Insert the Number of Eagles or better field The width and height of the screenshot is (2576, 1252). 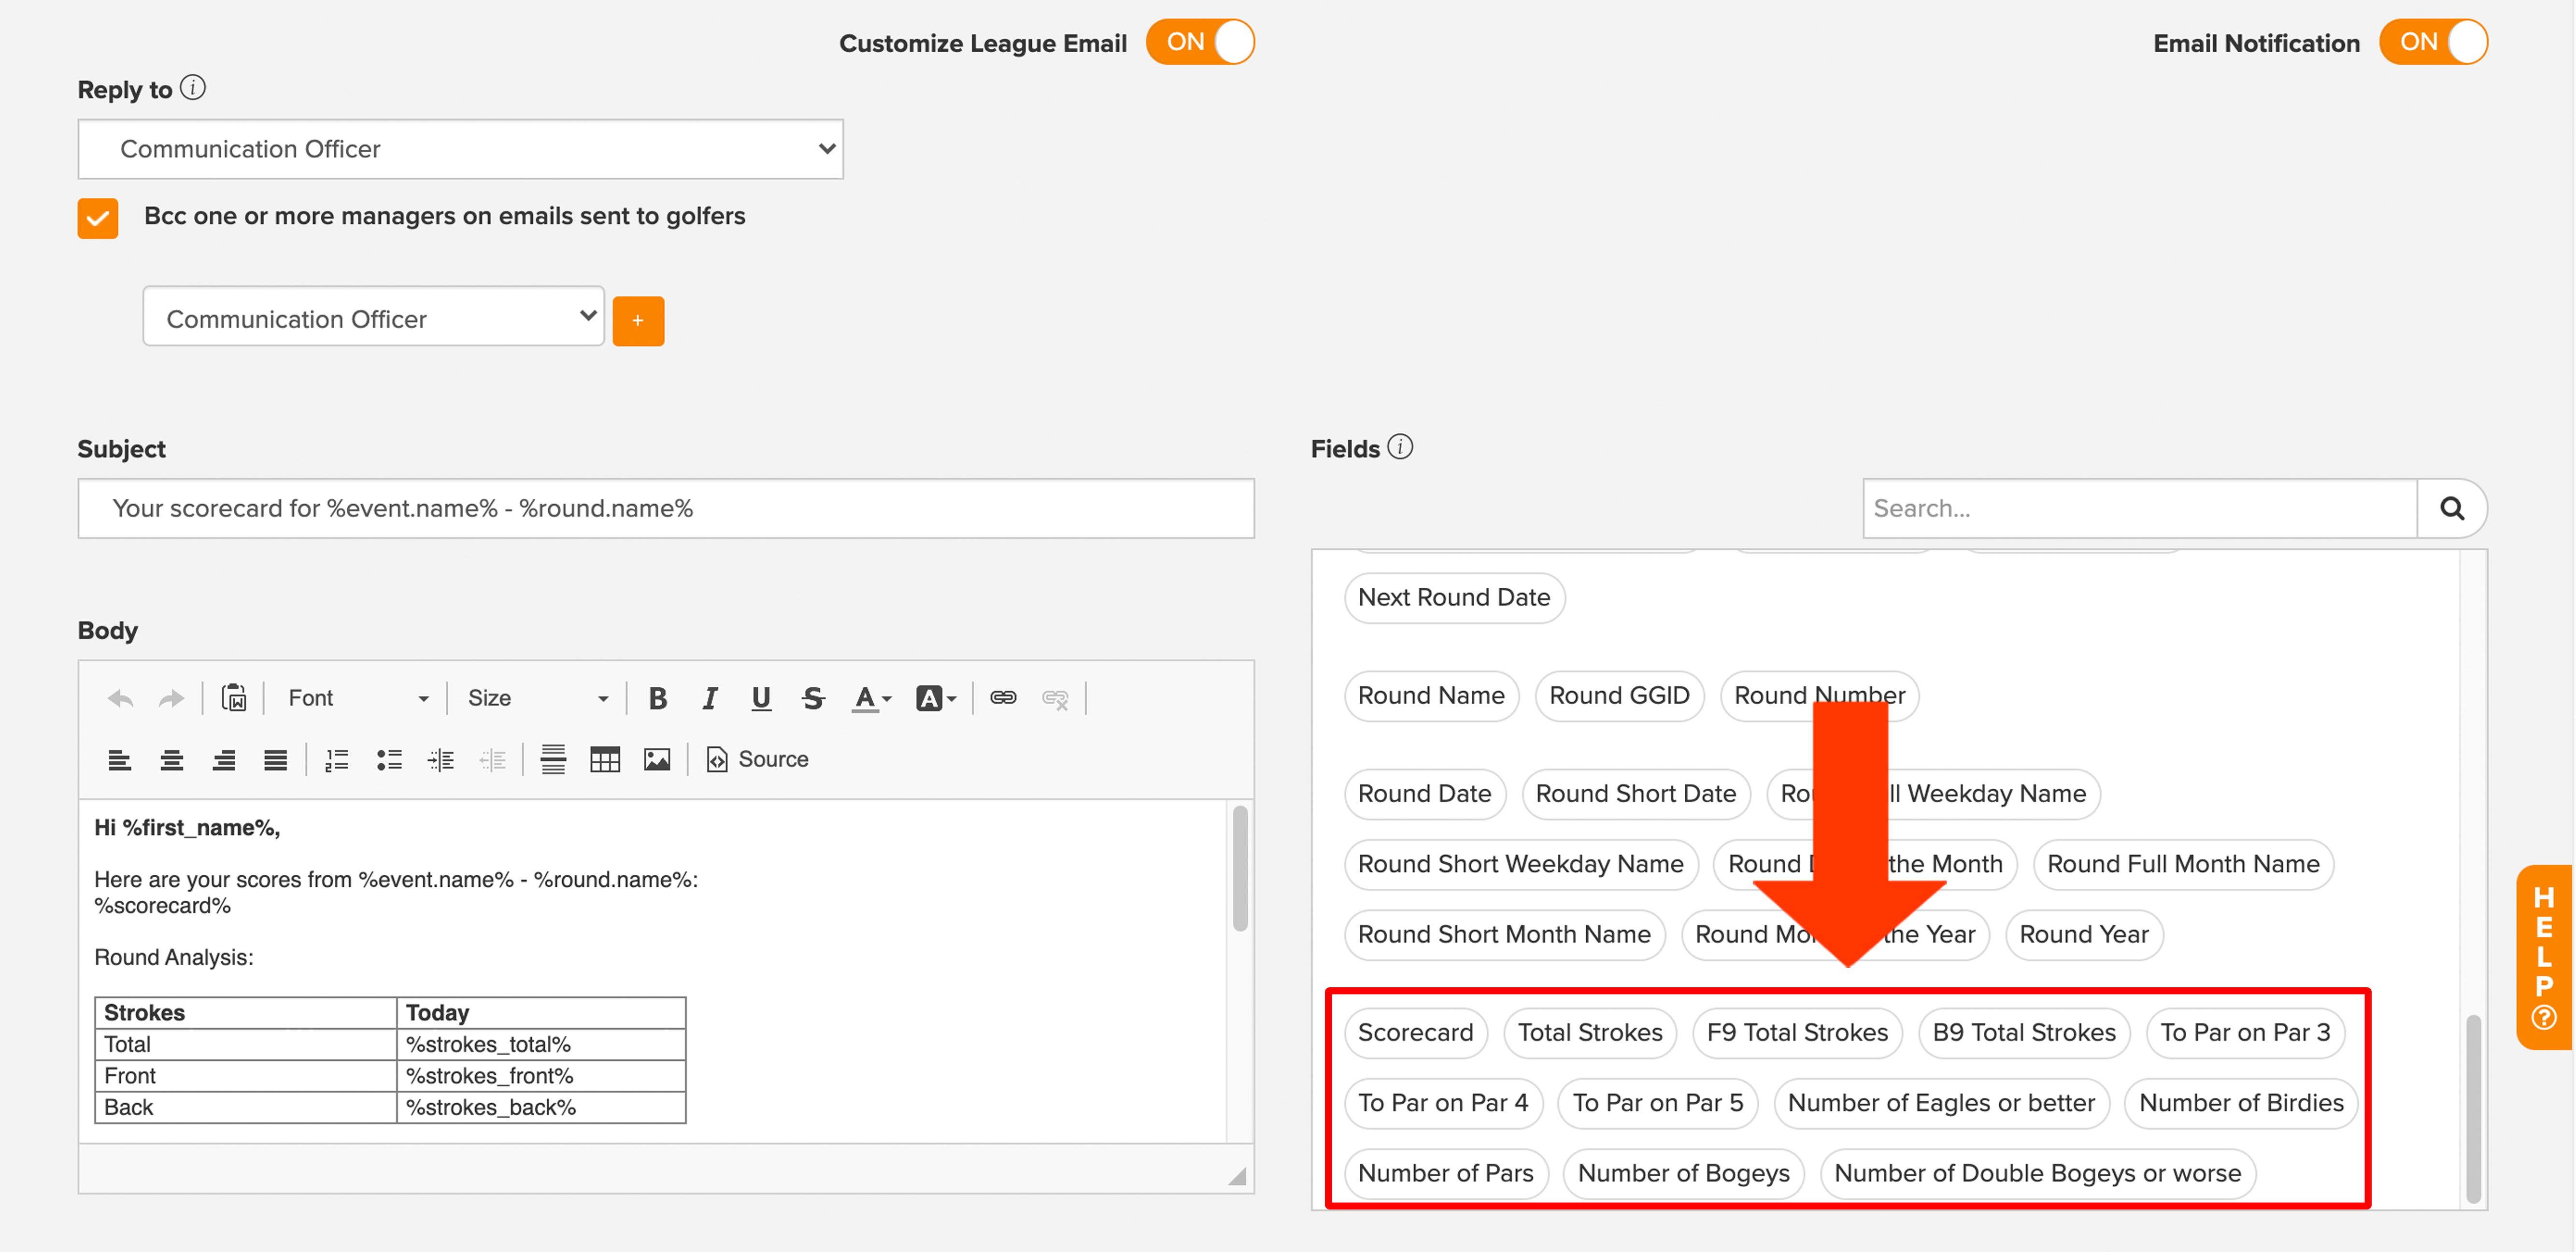point(1941,1103)
